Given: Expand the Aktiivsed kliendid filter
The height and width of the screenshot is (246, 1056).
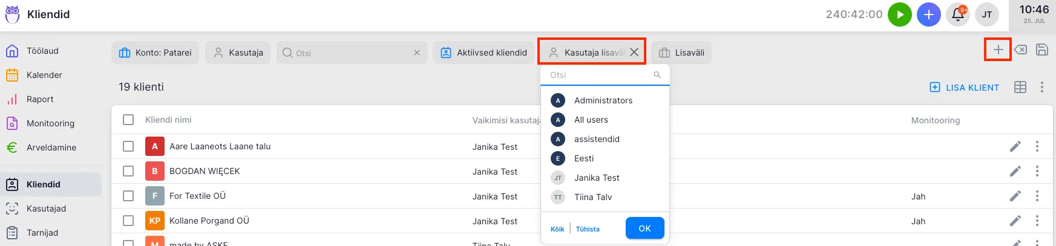Looking at the screenshot, I should click(484, 53).
